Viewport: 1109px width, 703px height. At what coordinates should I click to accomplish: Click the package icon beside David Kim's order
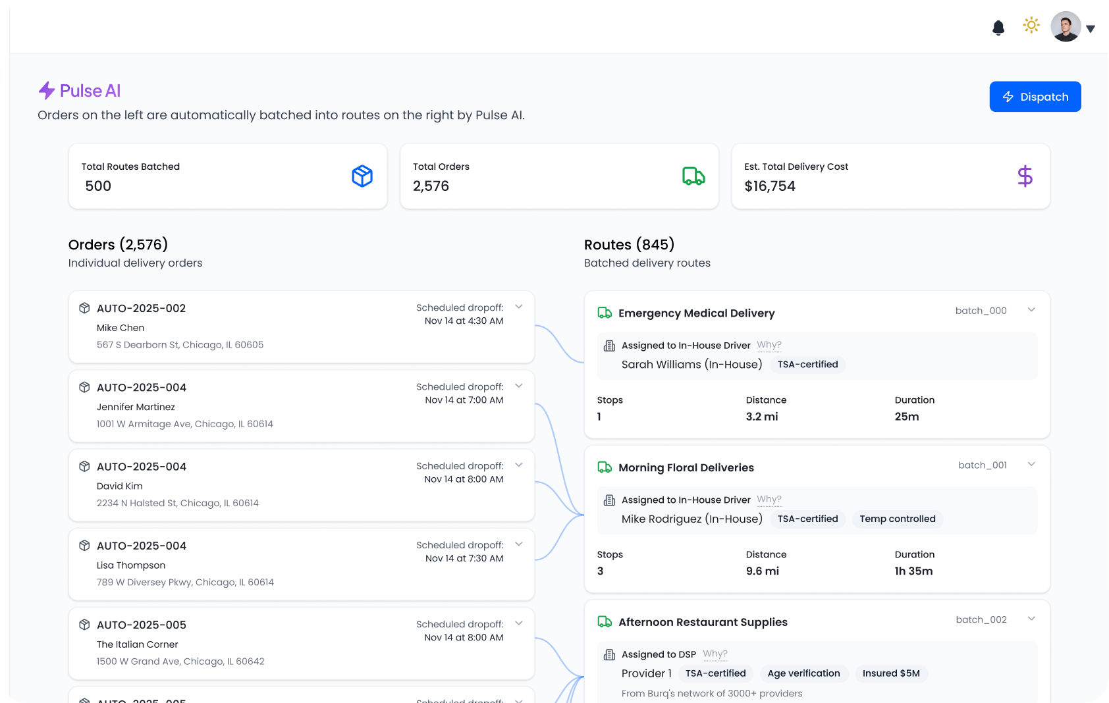pos(84,466)
